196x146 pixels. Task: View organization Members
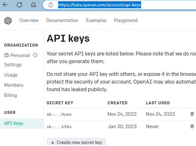click(x=14, y=85)
